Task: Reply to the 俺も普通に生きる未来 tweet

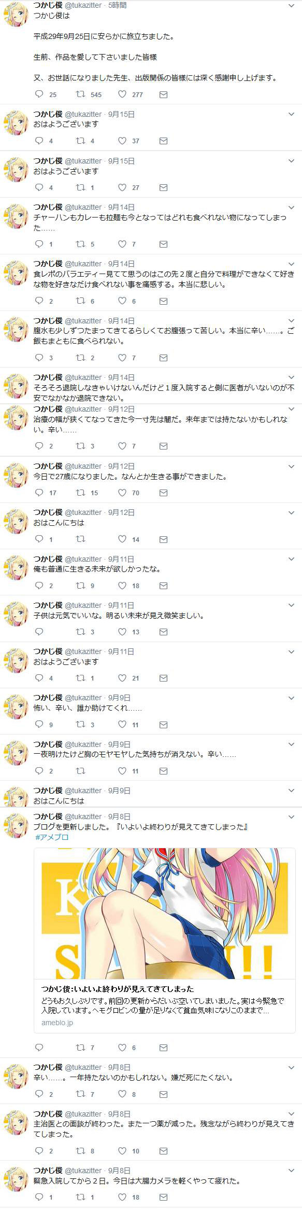Action: pos(39,586)
